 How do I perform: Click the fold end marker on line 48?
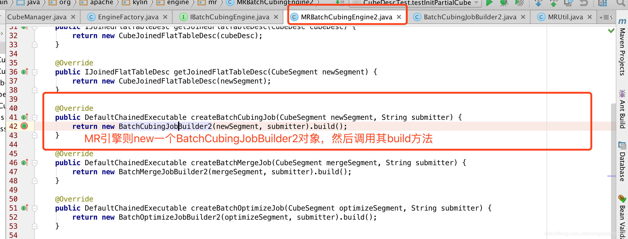point(35,181)
